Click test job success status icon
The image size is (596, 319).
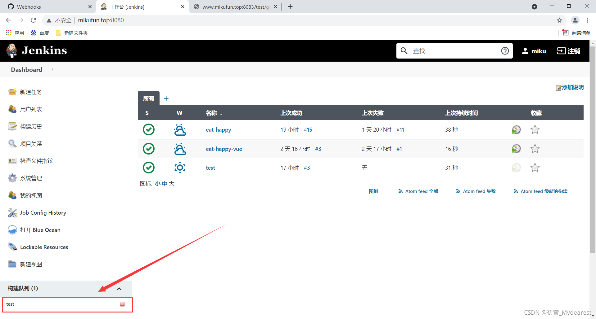[149, 168]
